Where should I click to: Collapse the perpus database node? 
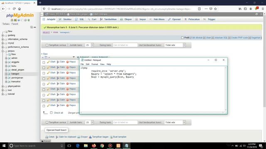[2, 51]
